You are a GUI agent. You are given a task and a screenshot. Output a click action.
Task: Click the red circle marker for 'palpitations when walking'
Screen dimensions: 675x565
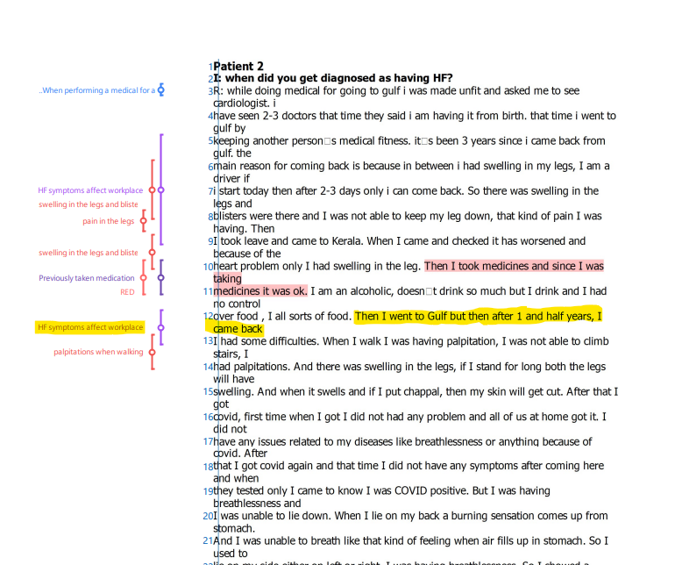click(x=152, y=352)
